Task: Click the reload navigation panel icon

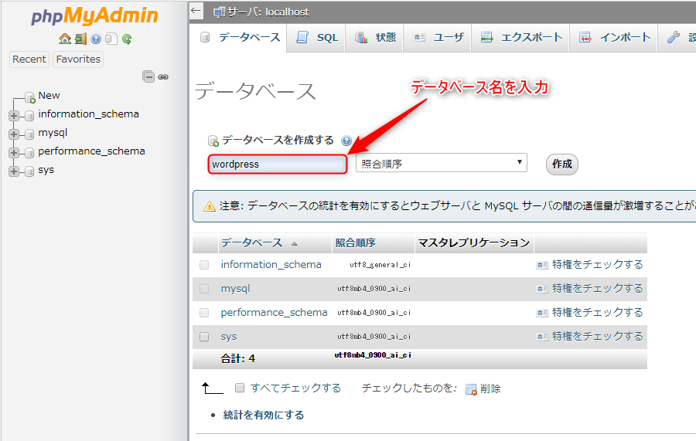Action: coord(127,39)
